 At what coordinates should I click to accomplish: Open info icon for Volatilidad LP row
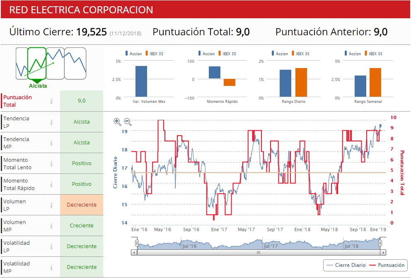click(51, 247)
